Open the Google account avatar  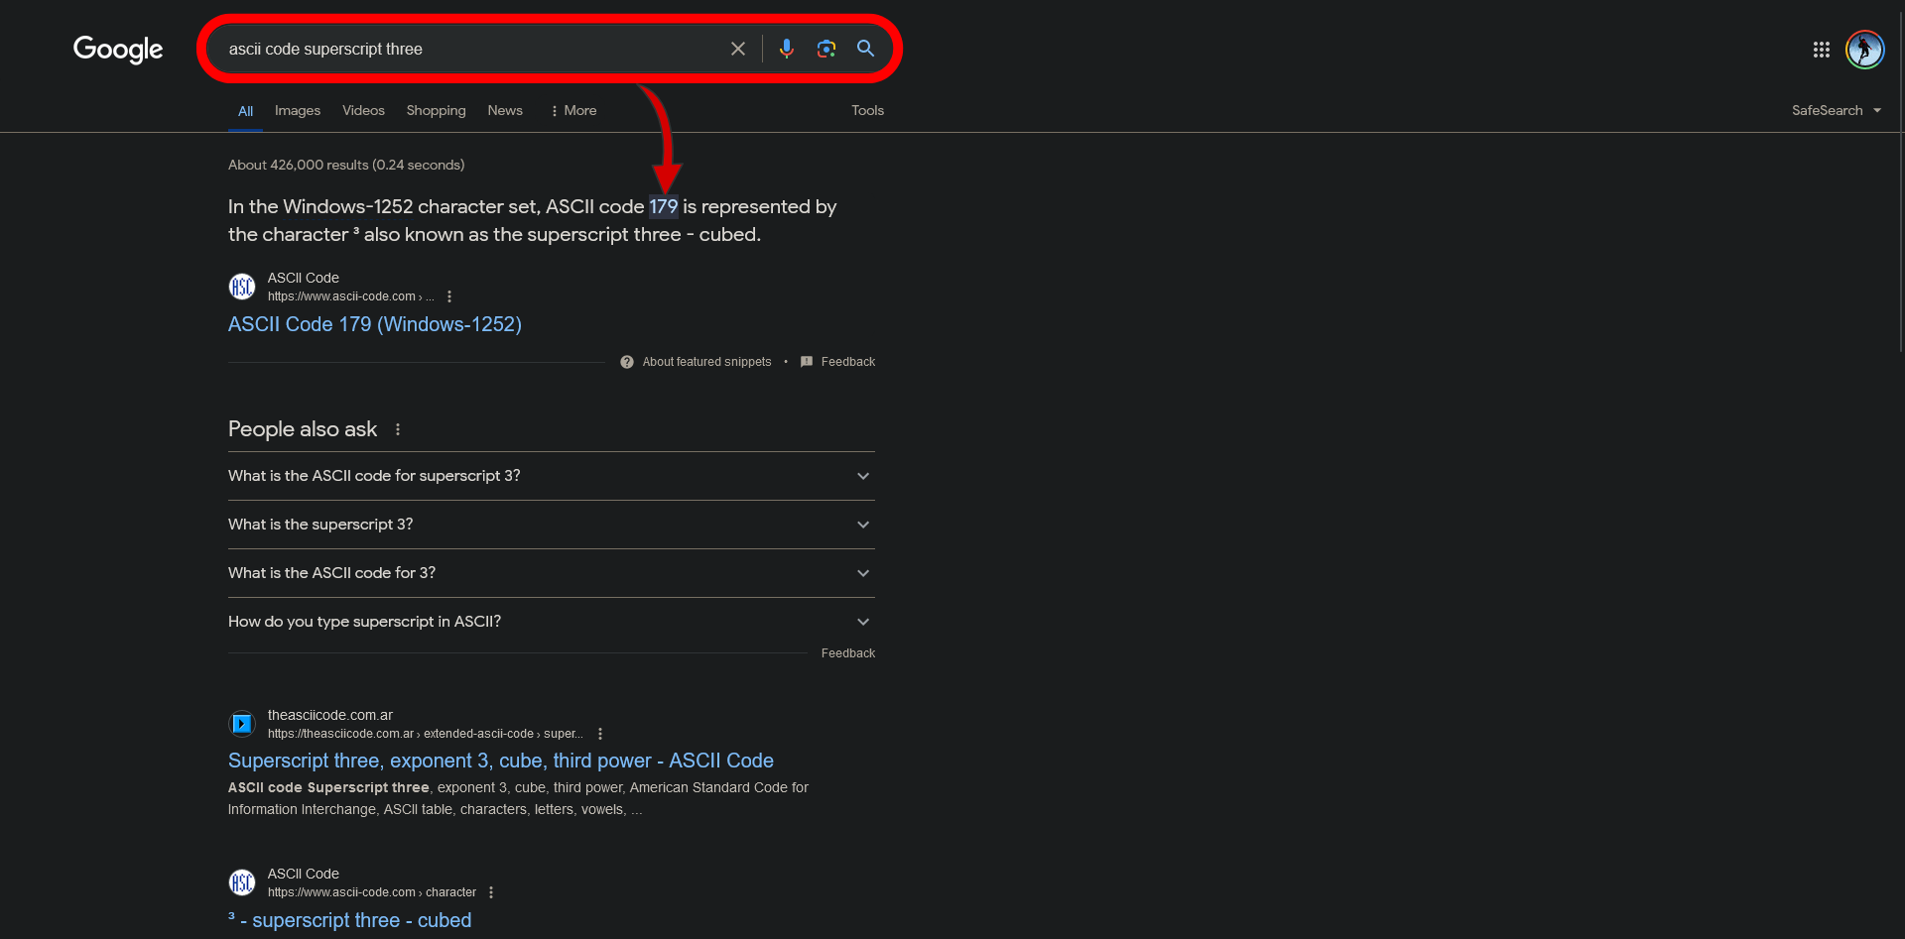(1865, 50)
